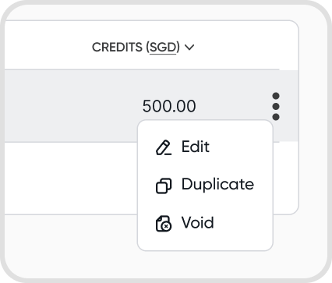The image size is (332, 283).
Task: Click the Void document icon
Action: [164, 224]
